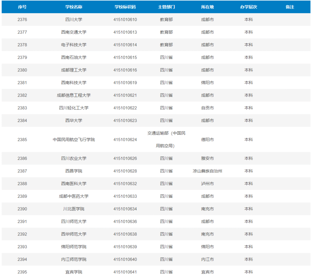Select the school name 四川农业大学
The width and height of the screenshot is (311, 276).
click(74, 158)
